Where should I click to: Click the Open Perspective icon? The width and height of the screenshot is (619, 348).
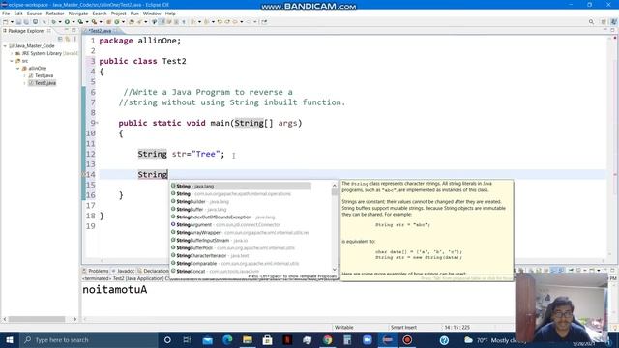coord(604,22)
